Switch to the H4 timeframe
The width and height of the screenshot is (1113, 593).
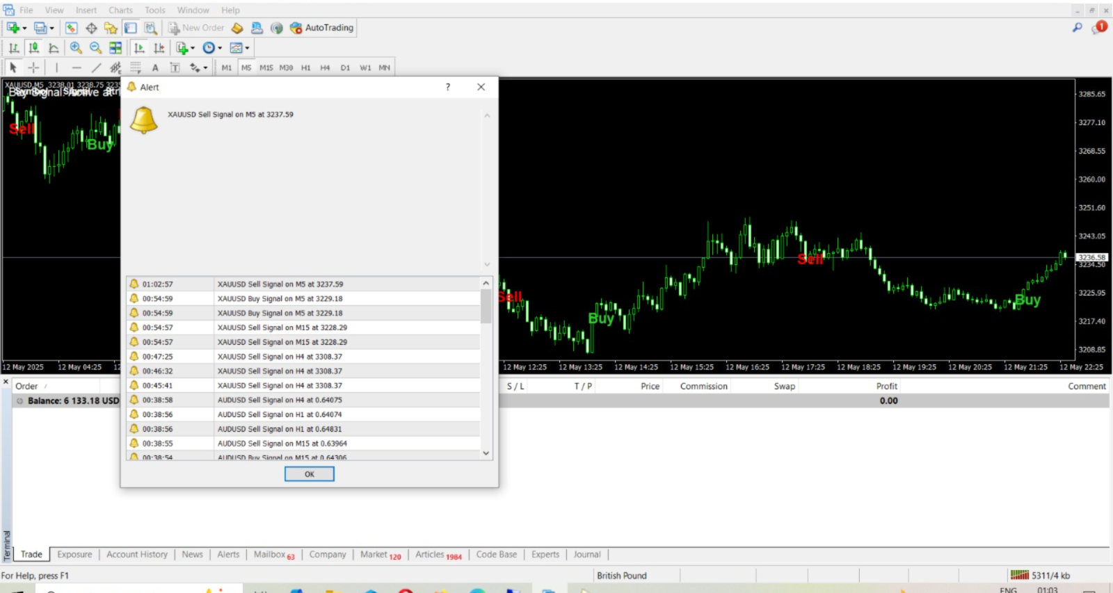(325, 67)
